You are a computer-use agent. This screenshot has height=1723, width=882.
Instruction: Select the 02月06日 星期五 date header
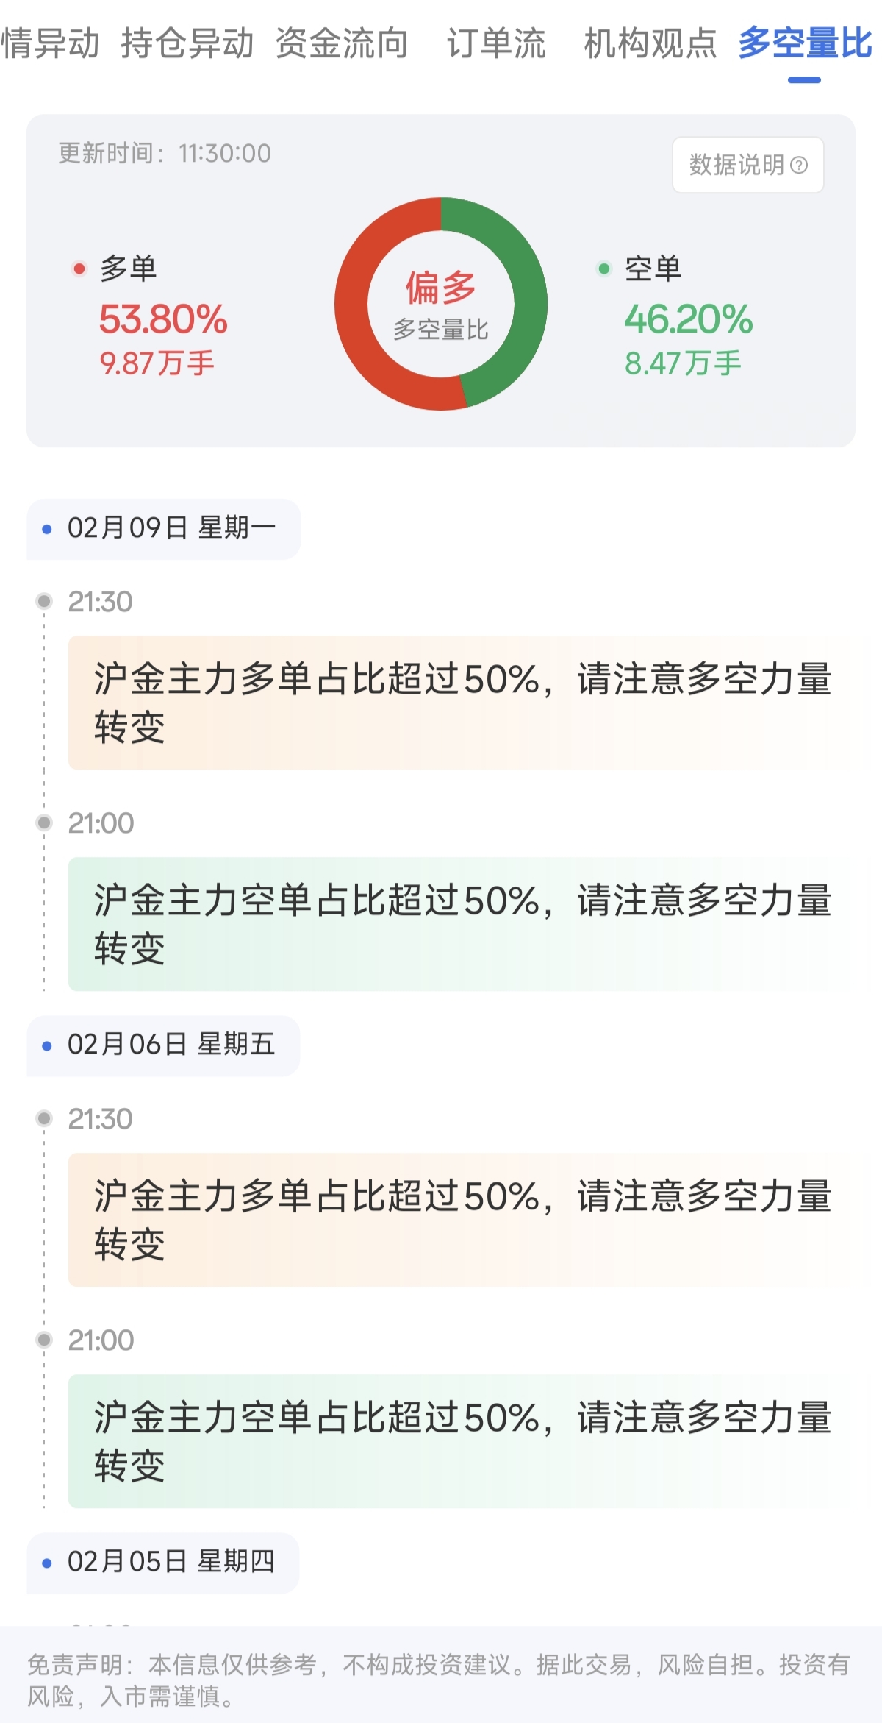pos(163,1045)
